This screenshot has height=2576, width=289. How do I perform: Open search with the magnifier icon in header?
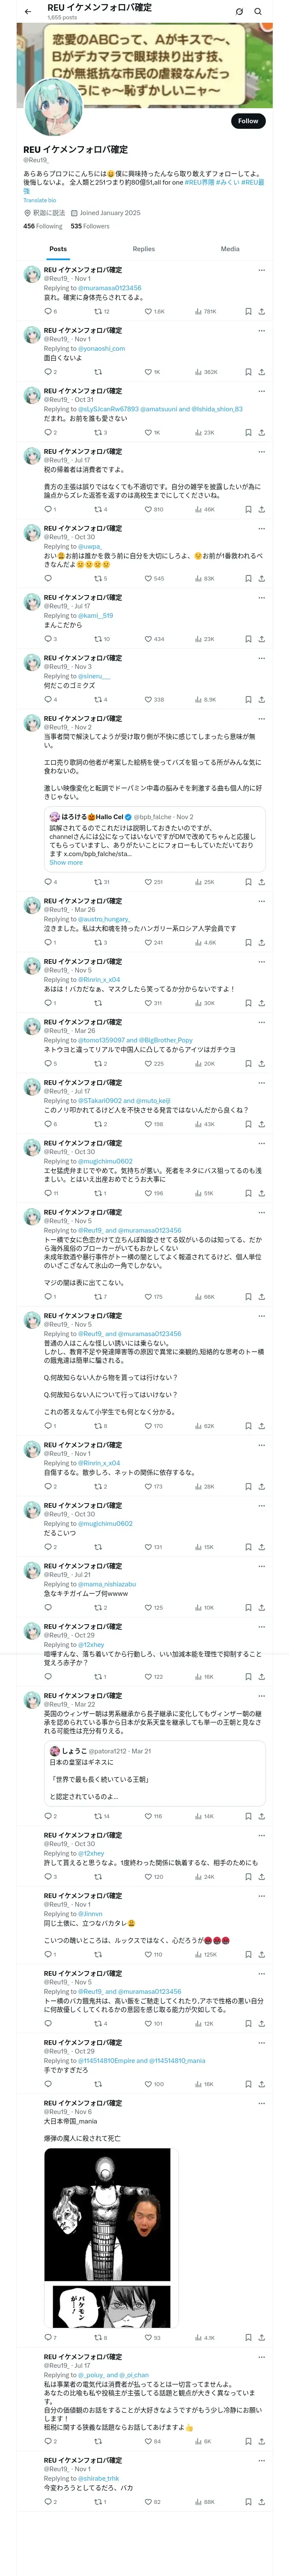[x=258, y=11]
